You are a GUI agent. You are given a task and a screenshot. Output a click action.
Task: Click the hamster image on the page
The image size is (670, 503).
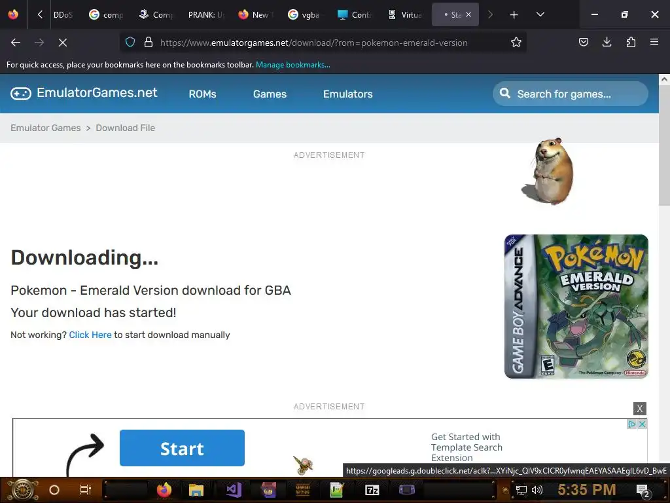(x=549, y=171)
